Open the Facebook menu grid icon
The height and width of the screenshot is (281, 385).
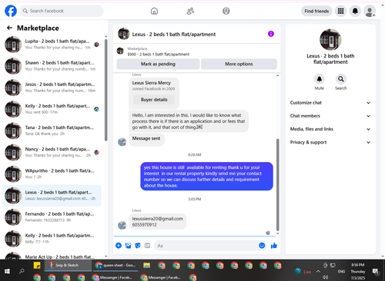pyautogui.click(x=340, y=11)
